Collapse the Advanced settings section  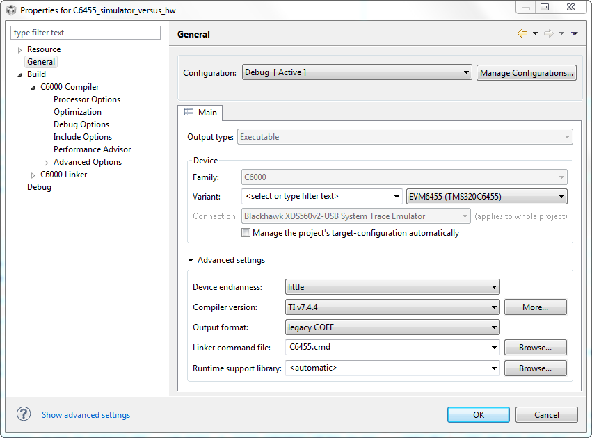click(191, 259)
